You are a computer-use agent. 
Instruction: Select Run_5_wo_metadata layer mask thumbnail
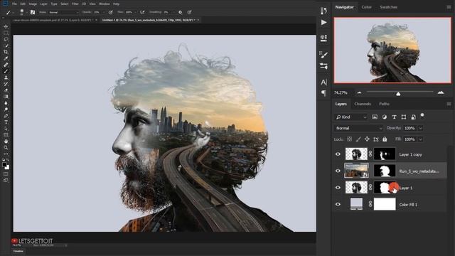385,171
